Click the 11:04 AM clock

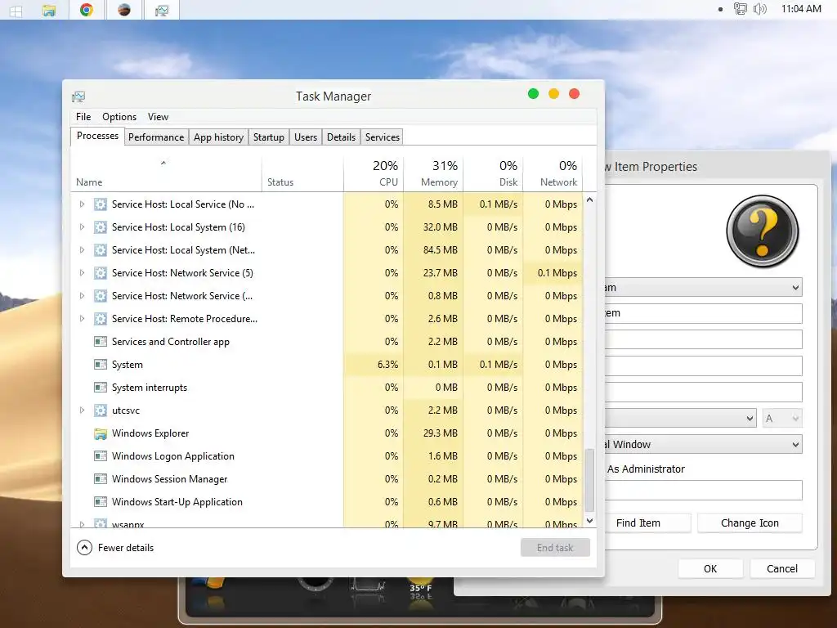(801, 8)
